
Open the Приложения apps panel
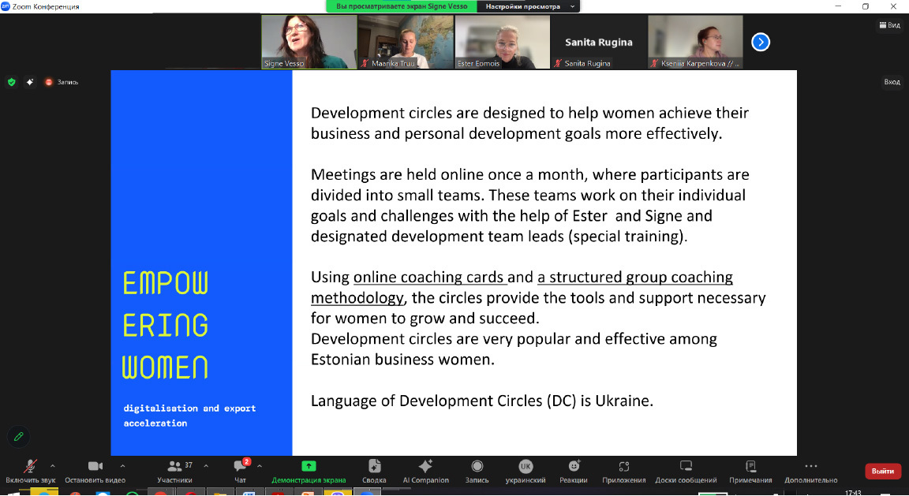624,472
